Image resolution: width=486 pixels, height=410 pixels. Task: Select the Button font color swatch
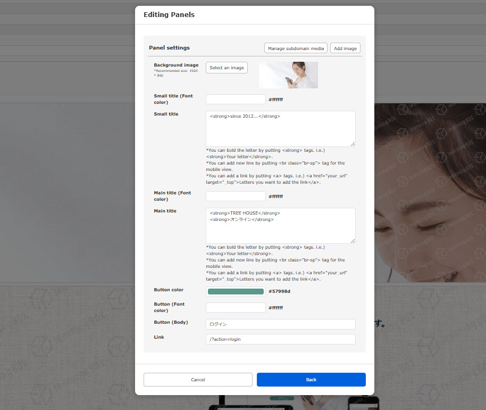(x=236, y=308)
